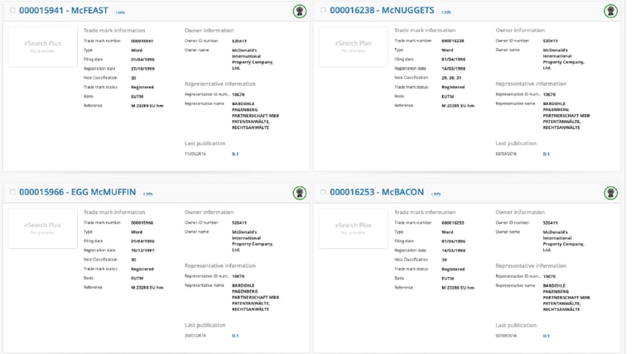Select trade mark number 000015966 in the EGG McMUFFIN details
This screenshot has height=354, width=636.
click(x=142, y=222)
